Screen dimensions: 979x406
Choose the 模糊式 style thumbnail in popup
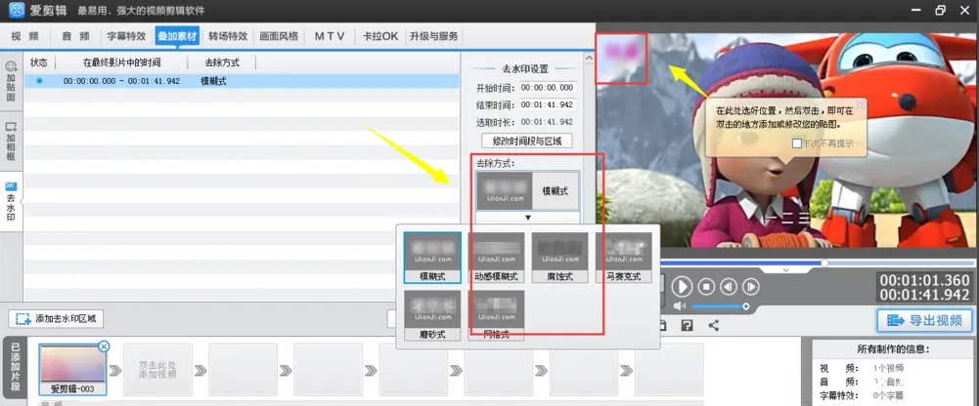[432, 258]
